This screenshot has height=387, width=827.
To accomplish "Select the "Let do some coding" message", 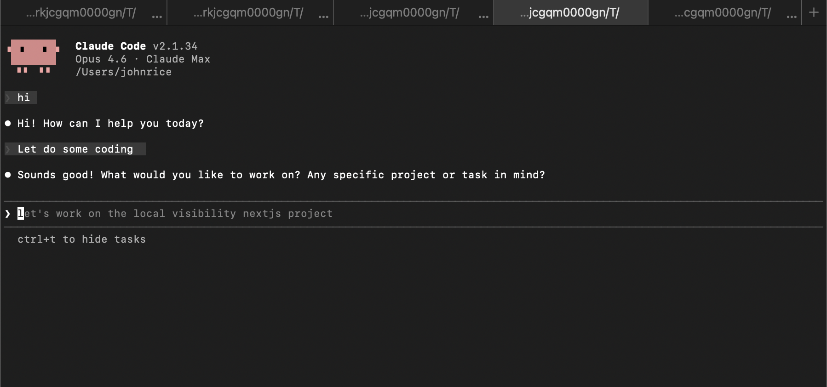I will click(x=75, y=149).
